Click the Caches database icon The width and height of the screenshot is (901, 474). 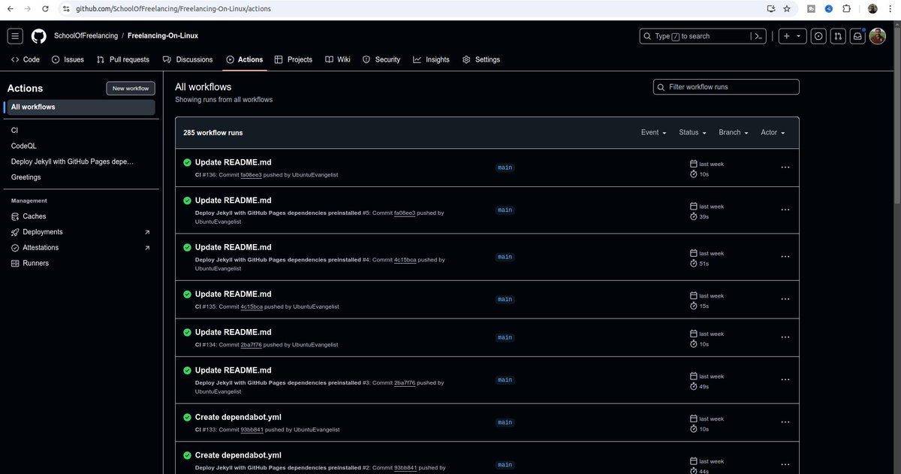click(x=15, y=216)
